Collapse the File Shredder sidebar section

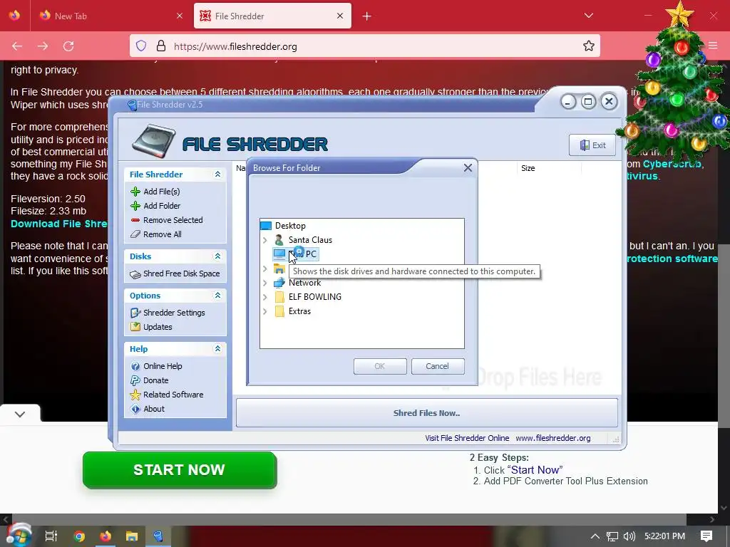pyautogui.click(x=217, y=174)
